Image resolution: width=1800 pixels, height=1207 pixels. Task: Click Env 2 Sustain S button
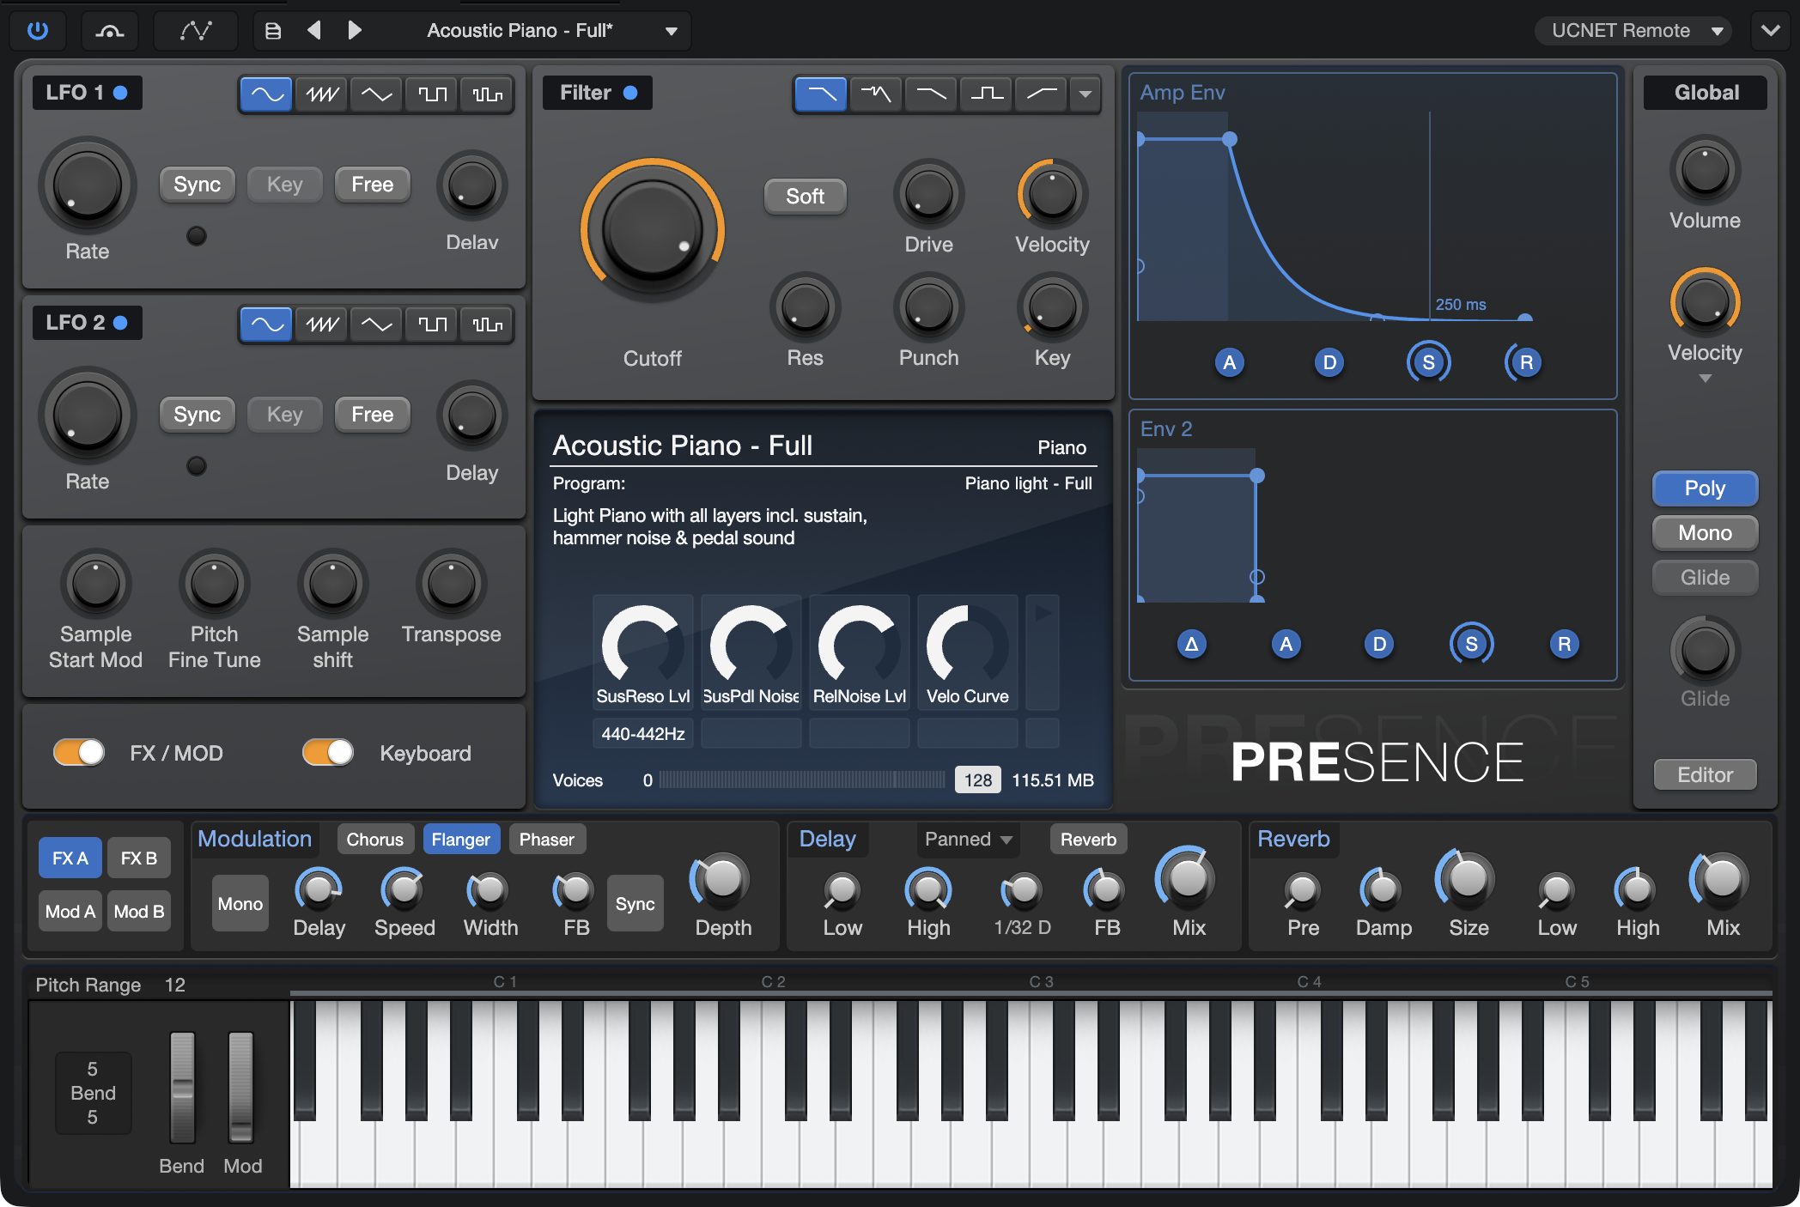tap(1472, 644)
